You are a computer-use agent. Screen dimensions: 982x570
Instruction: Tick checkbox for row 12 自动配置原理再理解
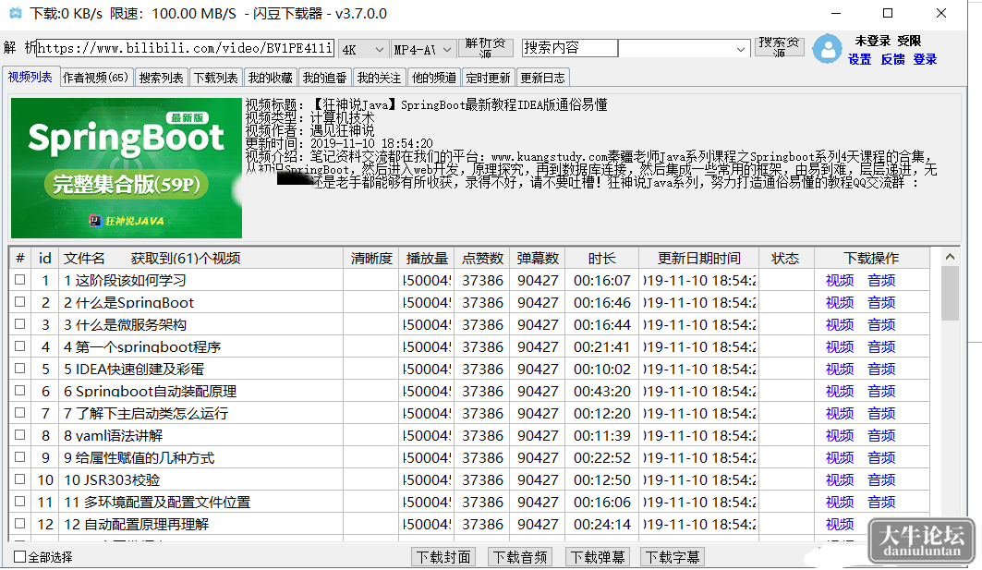pos(20,524)
